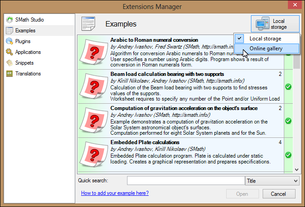Click green checkmark for Embedded Plate calculations
305x207 pixels.
click(x=288, y=155)
